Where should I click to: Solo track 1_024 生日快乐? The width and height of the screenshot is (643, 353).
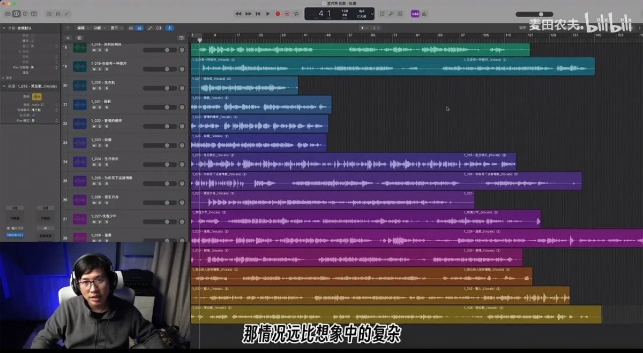(100, 165)
